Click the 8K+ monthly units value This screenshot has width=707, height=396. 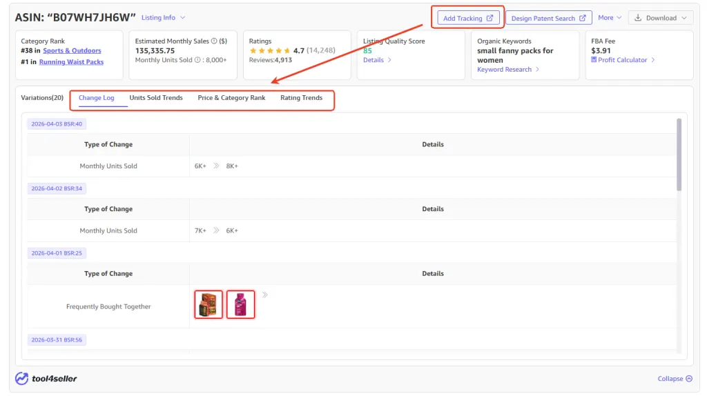(232, 166)
